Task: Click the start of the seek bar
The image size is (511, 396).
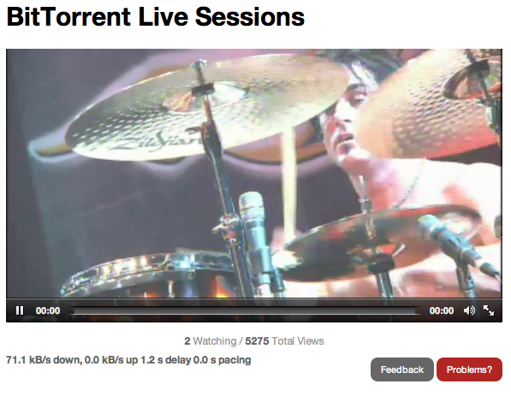Action: coord(73,310)
